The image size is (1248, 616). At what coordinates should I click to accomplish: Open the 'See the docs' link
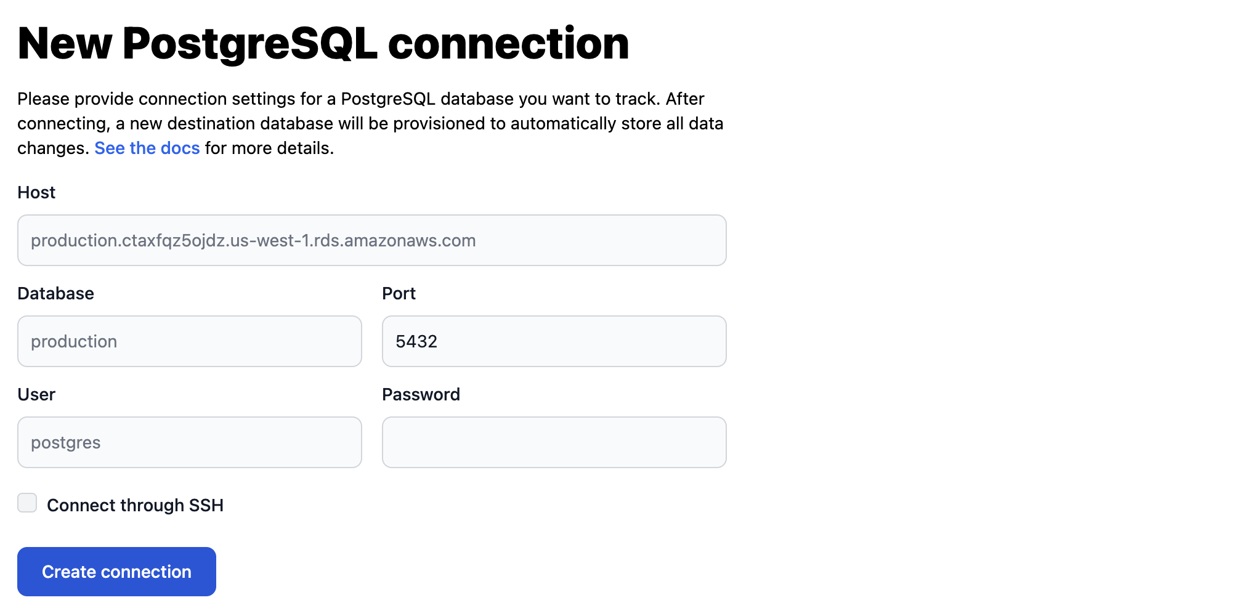point(147,148)
